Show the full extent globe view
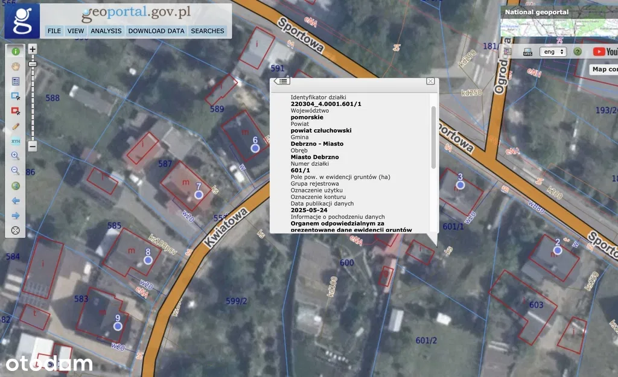 [16, 186]
